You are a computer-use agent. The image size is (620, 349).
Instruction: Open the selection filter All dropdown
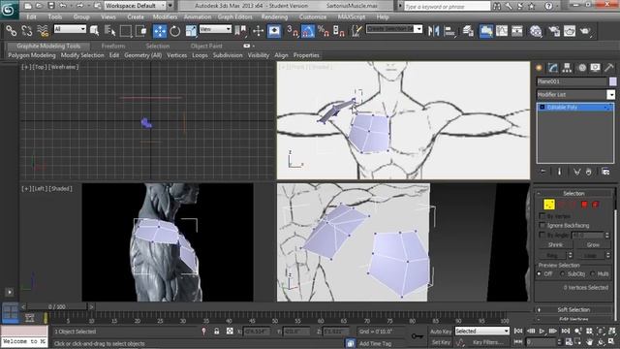click(70, 29)
